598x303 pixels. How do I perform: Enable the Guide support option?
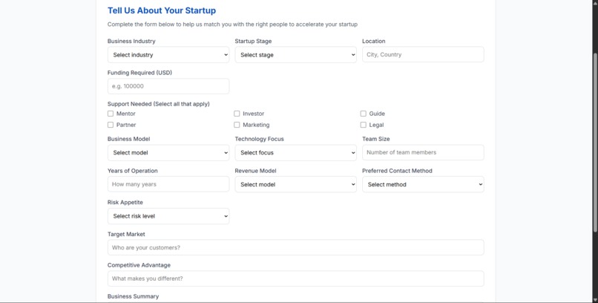coord(364,114)
